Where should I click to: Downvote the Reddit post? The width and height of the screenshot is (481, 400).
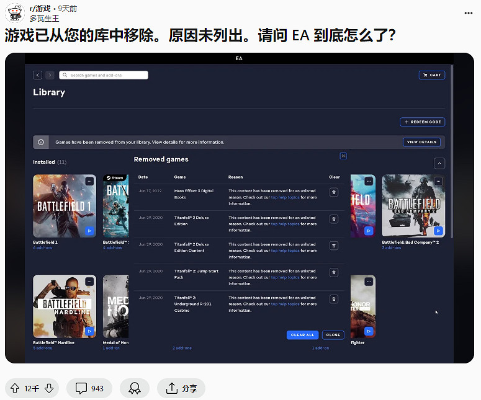point(49,388)
